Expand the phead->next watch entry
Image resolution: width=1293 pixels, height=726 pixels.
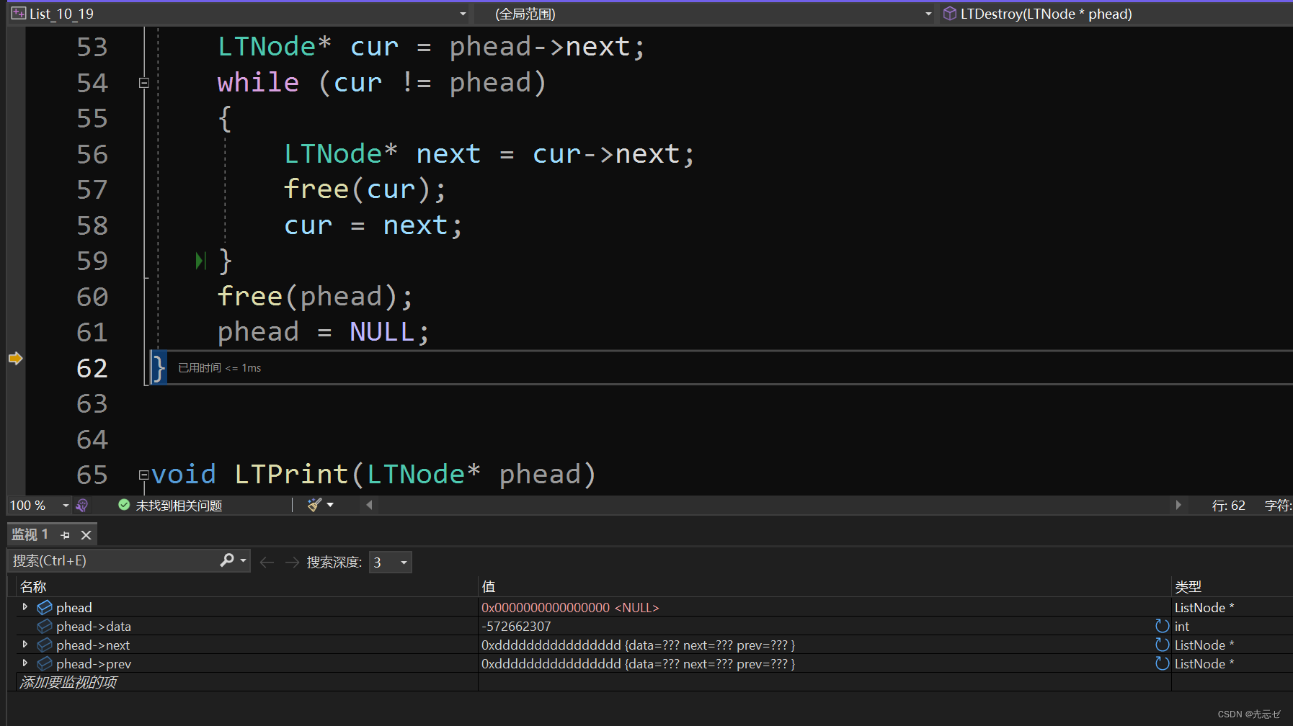pos(25,645)
